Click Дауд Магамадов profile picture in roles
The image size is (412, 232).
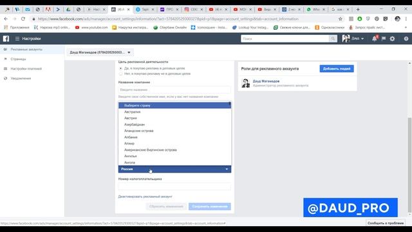246,83
